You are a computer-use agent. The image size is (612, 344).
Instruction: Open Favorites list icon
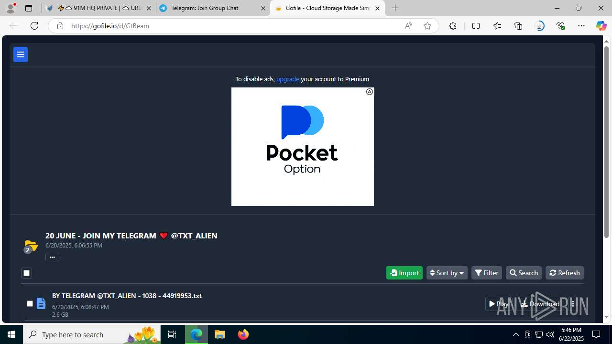[x=497, y=26]
